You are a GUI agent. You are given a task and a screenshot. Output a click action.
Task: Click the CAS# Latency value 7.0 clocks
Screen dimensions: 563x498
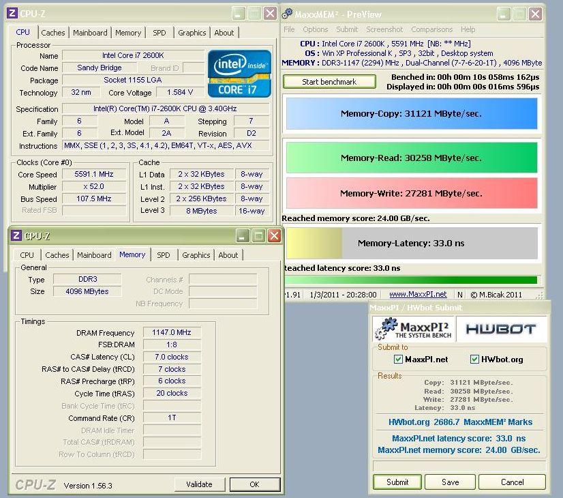click(172, 357)
